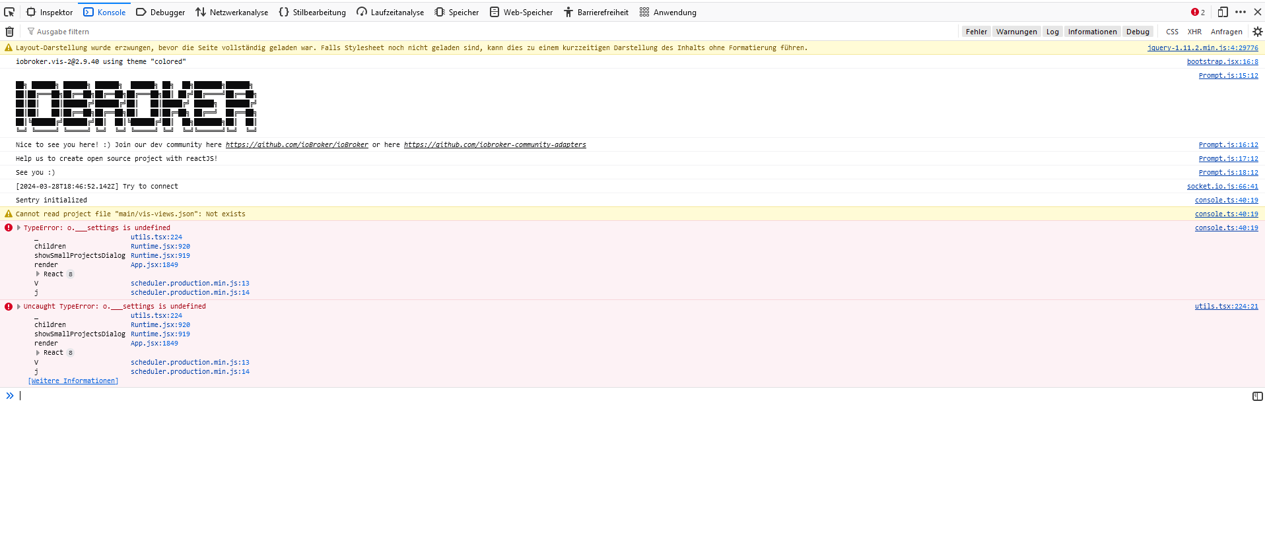Expand React frames in first error
Screen dimensions: 1265x546
click(38, 274)
